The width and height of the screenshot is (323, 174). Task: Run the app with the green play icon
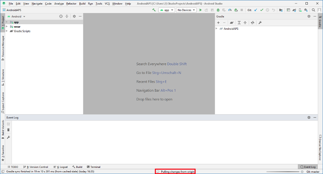point(201,10)
